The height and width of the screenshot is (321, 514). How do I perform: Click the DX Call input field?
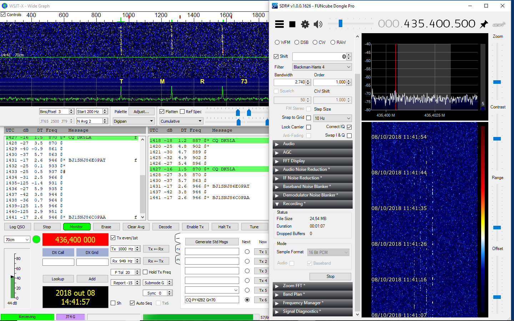[58, 262]
